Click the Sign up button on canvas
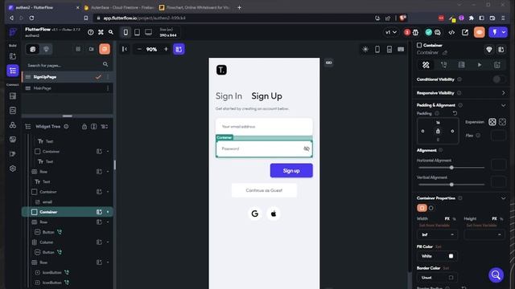The width and height of the screenshot is (515, 289). point(291,171)
